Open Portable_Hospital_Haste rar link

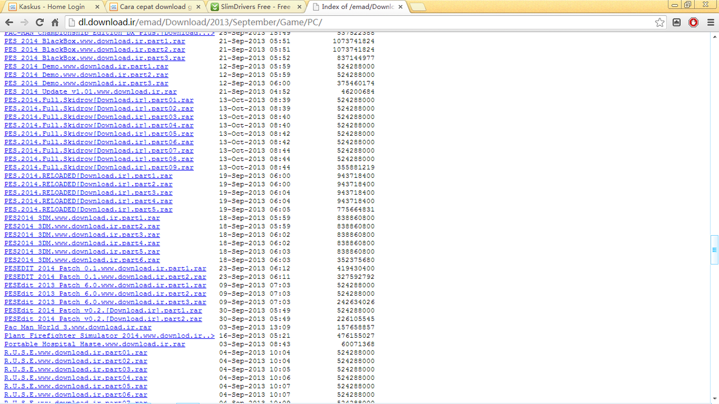[x=95, y=344]
